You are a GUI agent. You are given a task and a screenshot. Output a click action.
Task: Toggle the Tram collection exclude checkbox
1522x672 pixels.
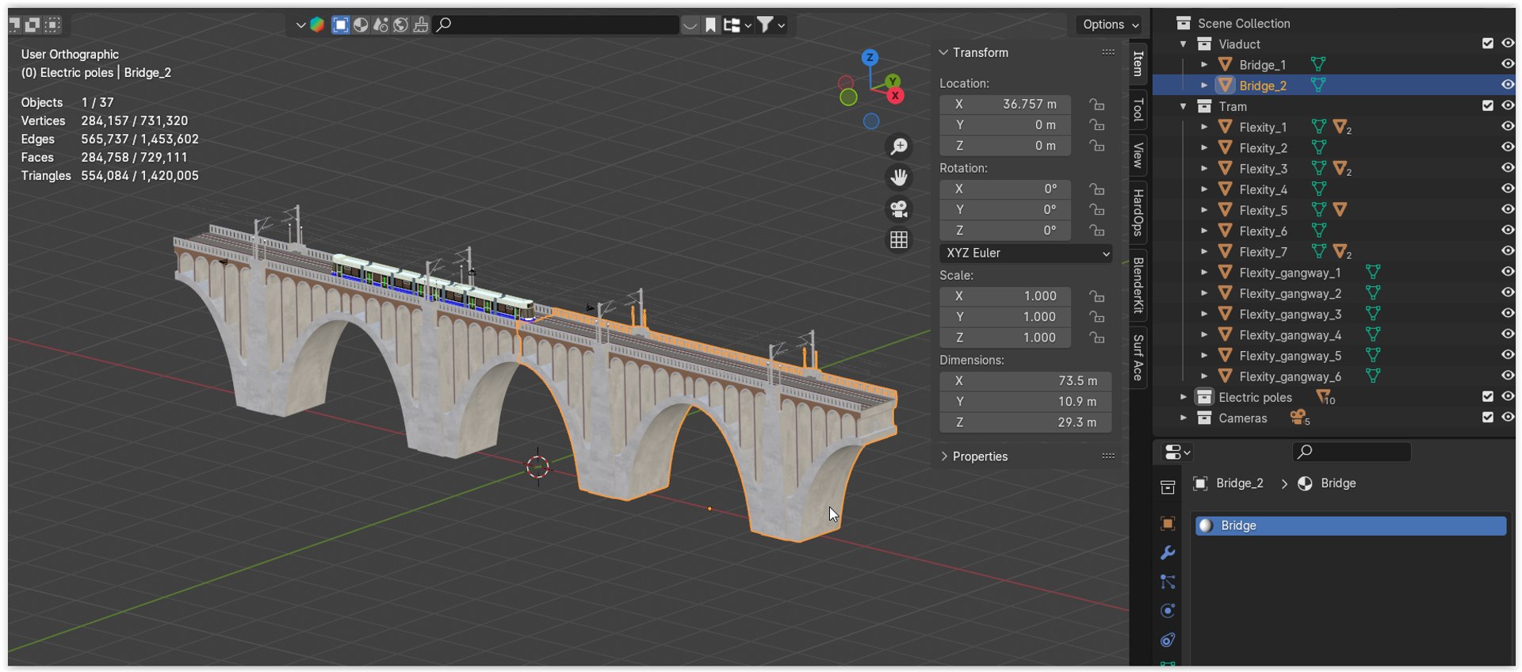point(1487,105)
